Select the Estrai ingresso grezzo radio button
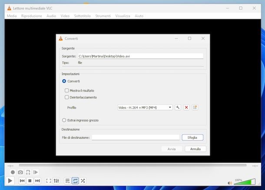 pyautogui.click(x=64, y=120)
